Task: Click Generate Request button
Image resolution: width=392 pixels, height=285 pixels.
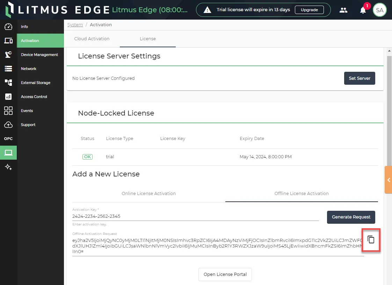Action: coord(351,217)
